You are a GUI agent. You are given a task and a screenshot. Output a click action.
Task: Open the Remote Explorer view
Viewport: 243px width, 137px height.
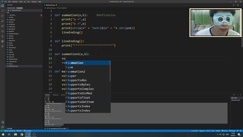point(3,31)
